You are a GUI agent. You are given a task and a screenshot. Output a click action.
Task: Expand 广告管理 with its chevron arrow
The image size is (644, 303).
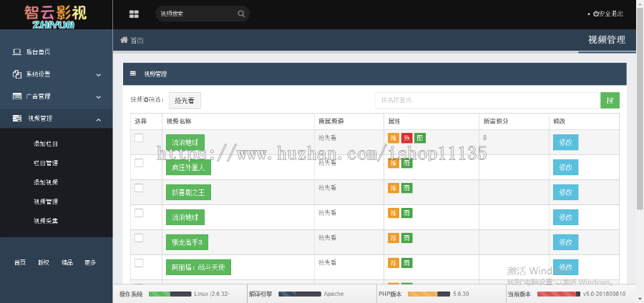click(99, 97)
